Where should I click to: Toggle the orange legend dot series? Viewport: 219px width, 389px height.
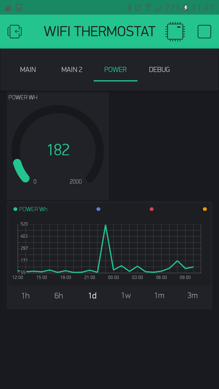click(205, 209)
